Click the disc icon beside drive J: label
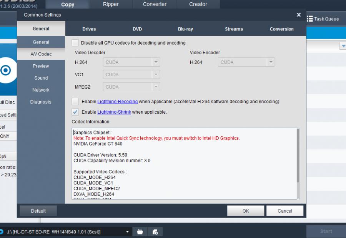346x238 pixels. pos(1,232)
